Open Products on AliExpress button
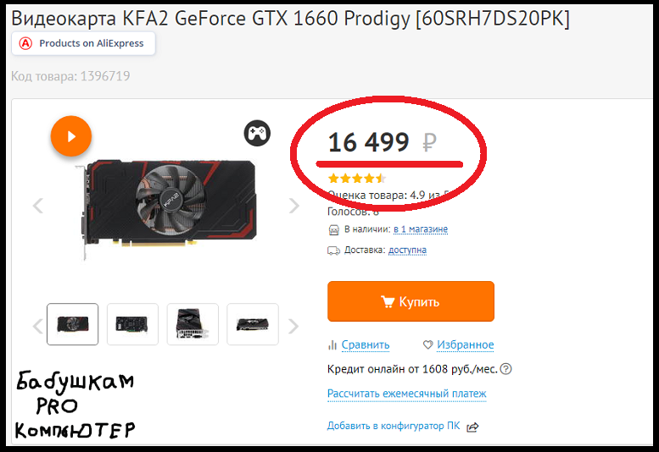 83,43
